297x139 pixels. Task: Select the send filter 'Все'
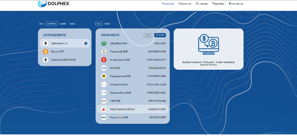(x=41, y=24)
